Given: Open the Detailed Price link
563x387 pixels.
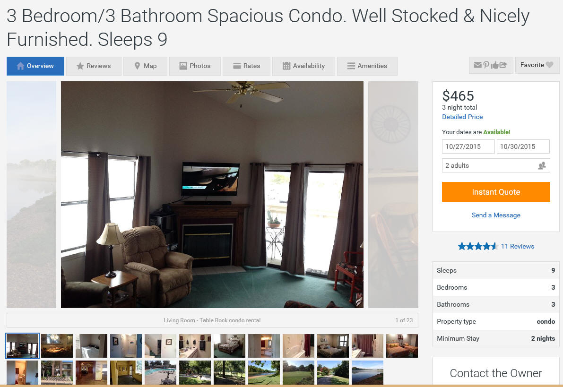Looking at the screenshot, I should point(462,117).
